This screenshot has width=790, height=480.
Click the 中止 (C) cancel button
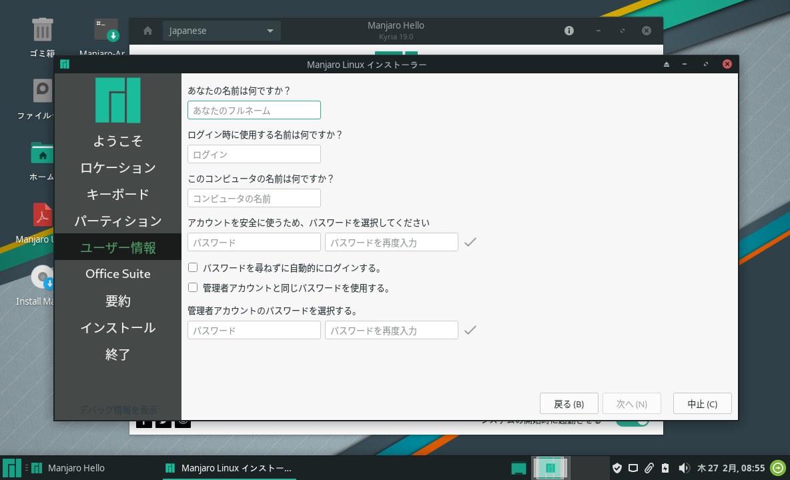tap(703, 403)
